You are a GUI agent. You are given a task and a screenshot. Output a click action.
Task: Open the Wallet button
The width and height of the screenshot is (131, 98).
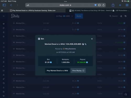79,16
